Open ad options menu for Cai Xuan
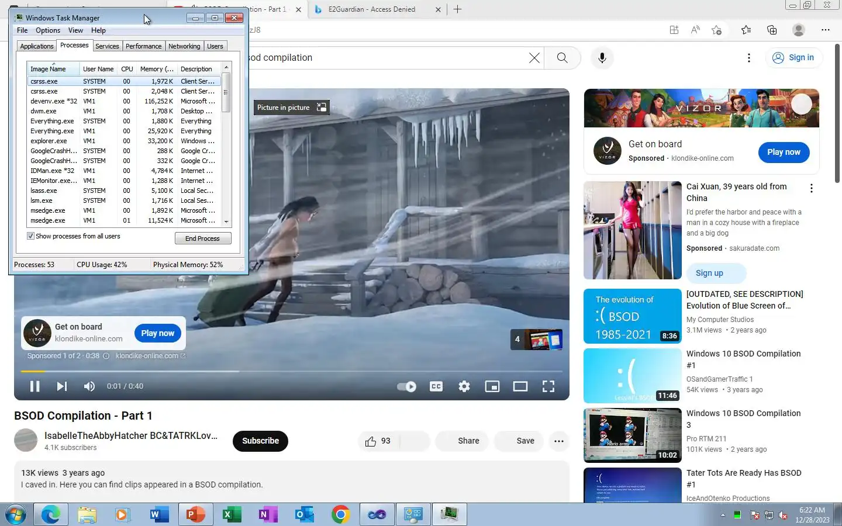Viewport: 842px width, 526px height. 811,188
